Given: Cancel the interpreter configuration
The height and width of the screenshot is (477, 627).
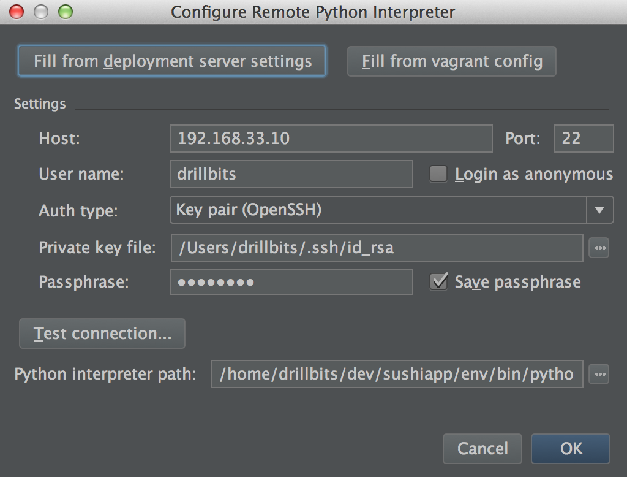Looking at the screenshot, I should [x=482, y=448].
